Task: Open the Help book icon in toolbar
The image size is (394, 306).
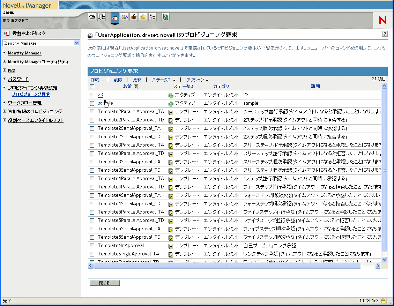Action: (x=165, y=17)
